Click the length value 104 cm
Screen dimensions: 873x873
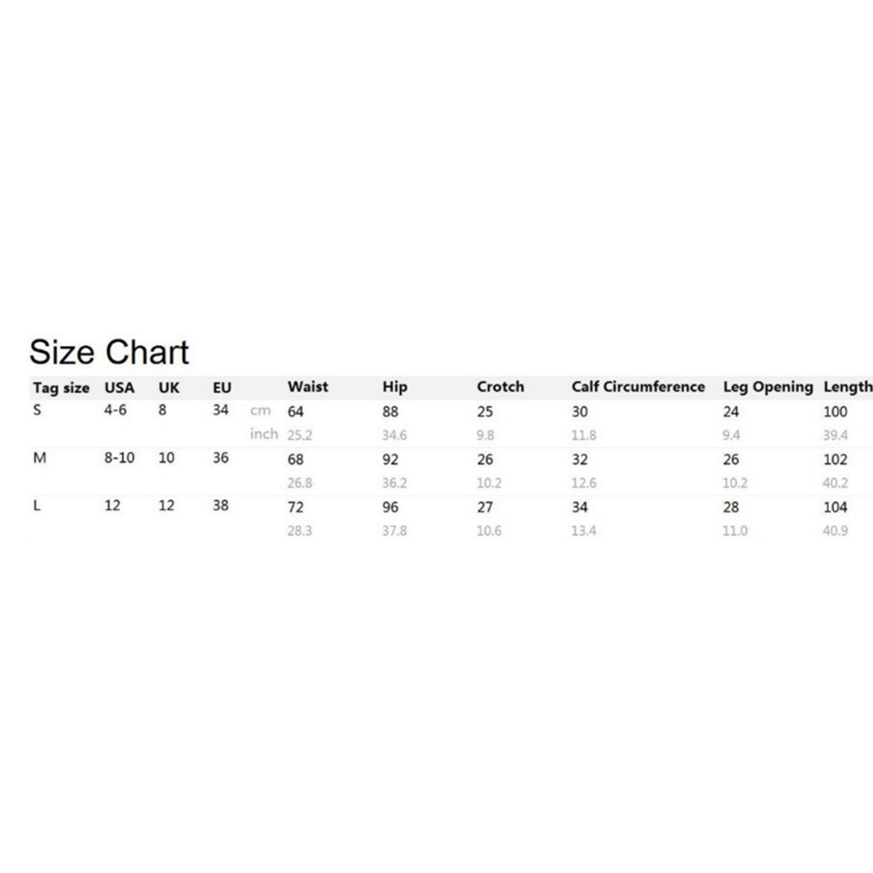[x=835, y=507]
